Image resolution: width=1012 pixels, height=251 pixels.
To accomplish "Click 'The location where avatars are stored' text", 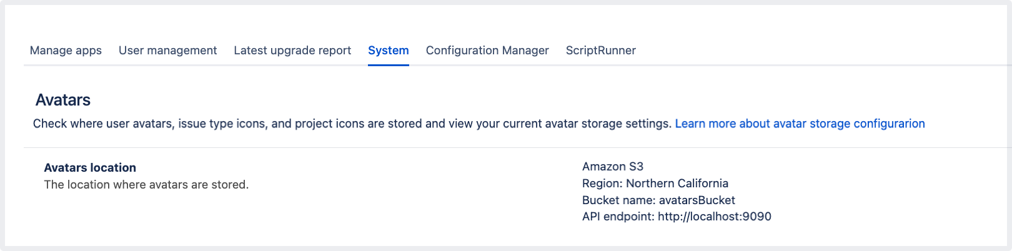I will click(x=146, y=185).
